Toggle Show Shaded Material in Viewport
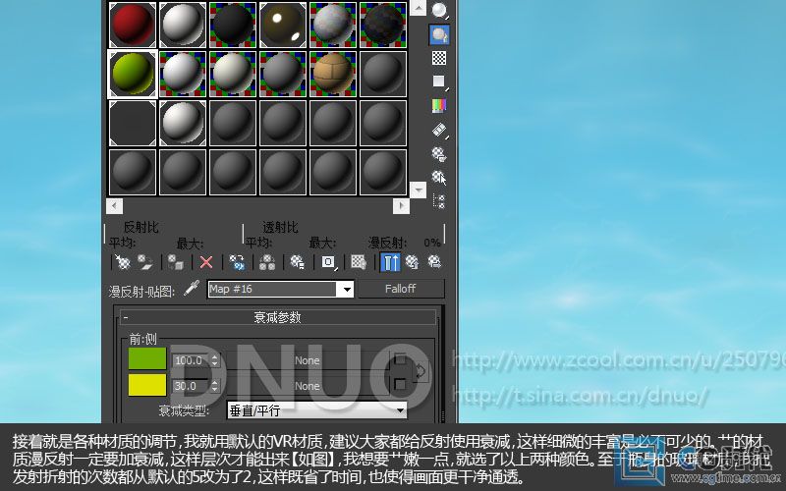 (x=359, y=262)
